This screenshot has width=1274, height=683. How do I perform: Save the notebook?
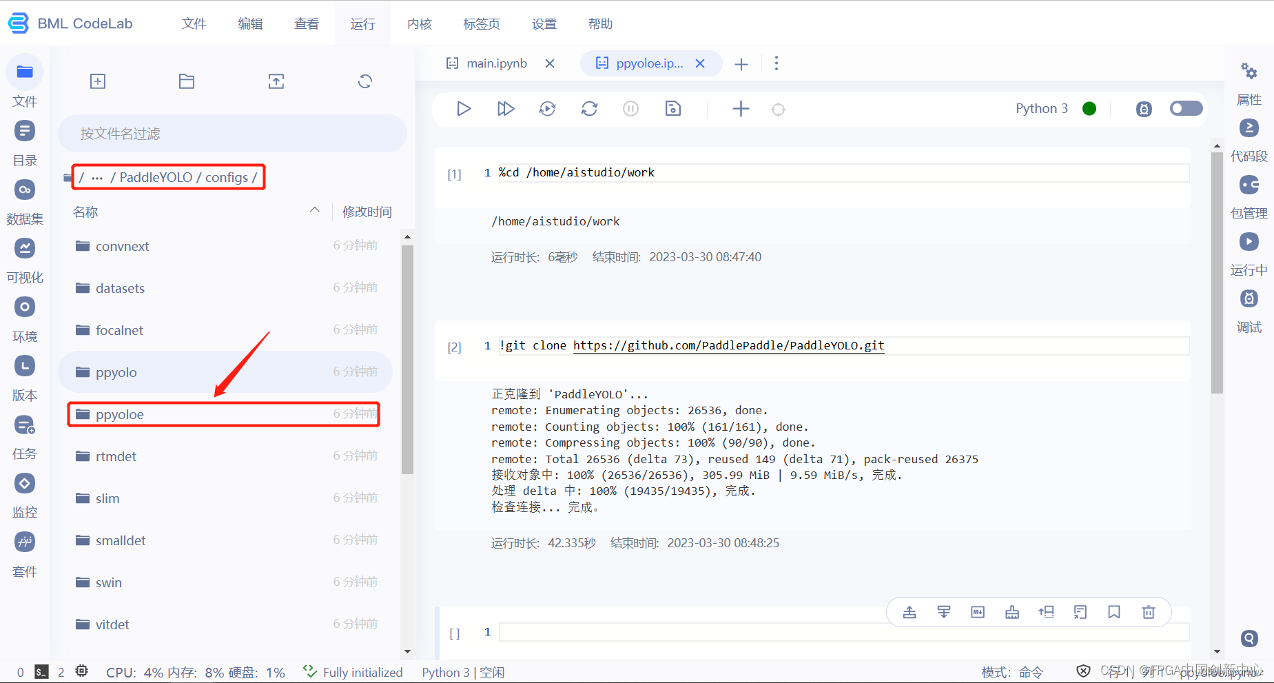pyautogui.click(x=673, y=108)
